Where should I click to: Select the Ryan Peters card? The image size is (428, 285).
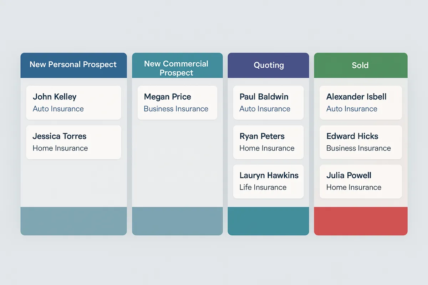pyautogui.click(x=268, y=142)
